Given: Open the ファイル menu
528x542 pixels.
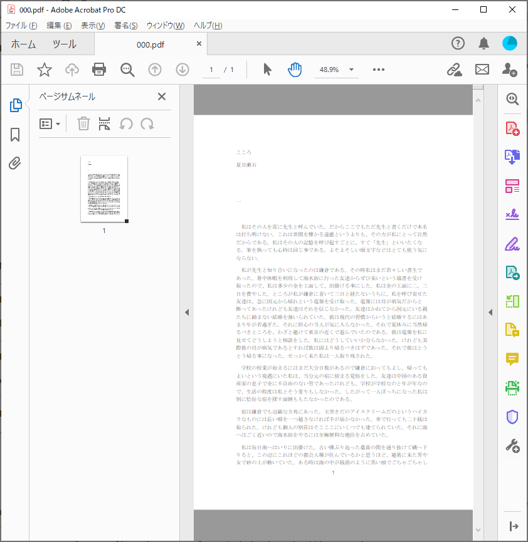Looking at the screenshot, I should point(21,26).
